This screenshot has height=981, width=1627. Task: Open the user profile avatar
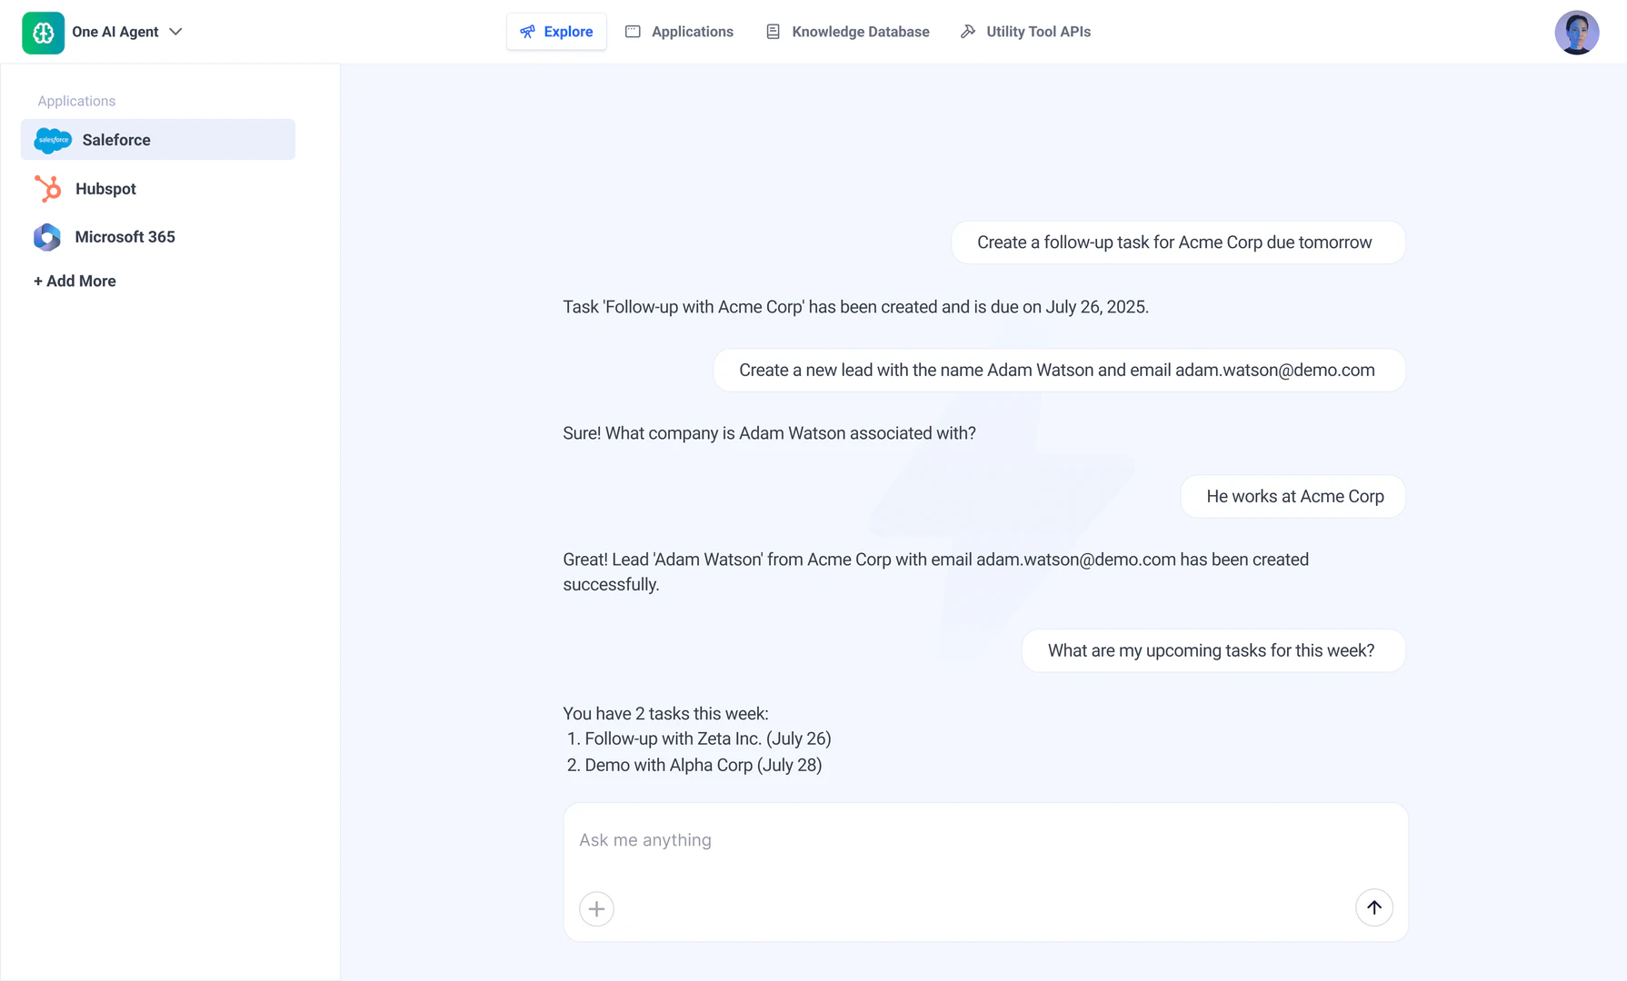click(1576, 33)
